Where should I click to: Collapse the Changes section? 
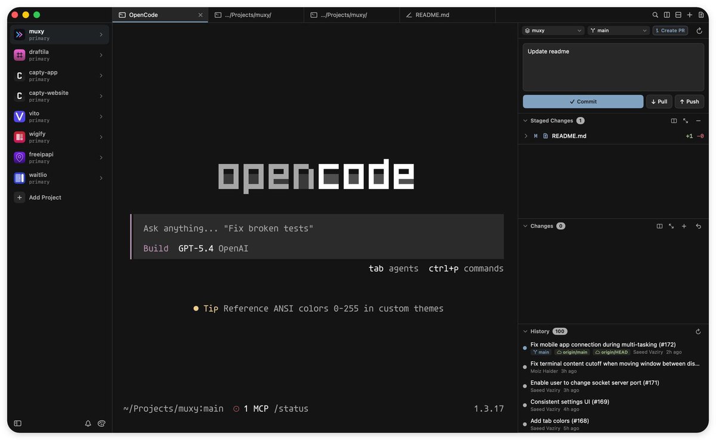[525, 226]
